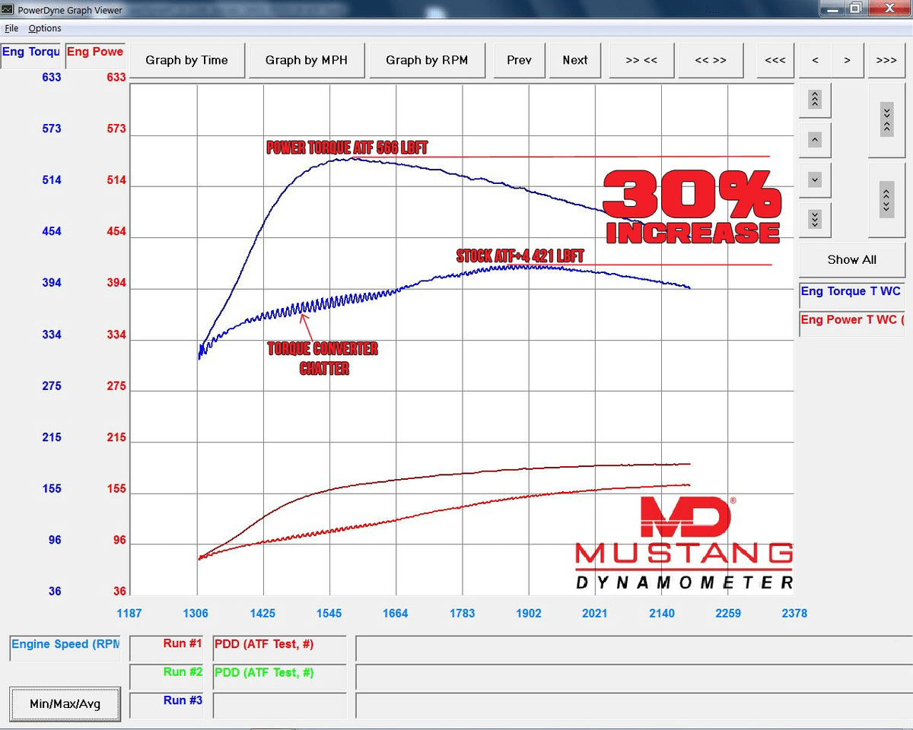The height and width of the screenshot is (730, 913).
Task: Switch to Graph by MPH
Action: (306, 60)
